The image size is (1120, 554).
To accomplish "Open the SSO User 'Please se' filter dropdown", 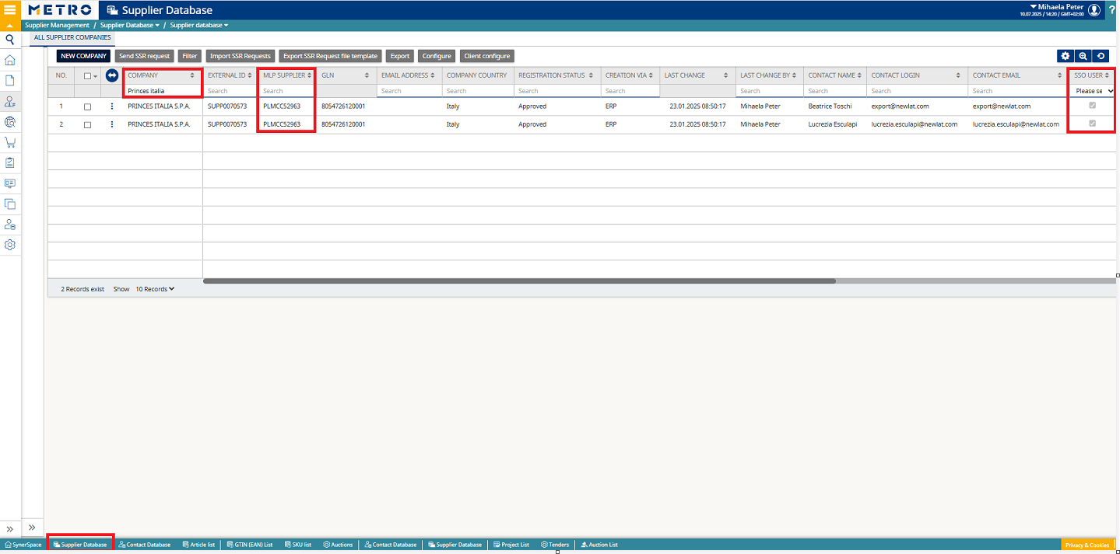I will (1094, 91).
